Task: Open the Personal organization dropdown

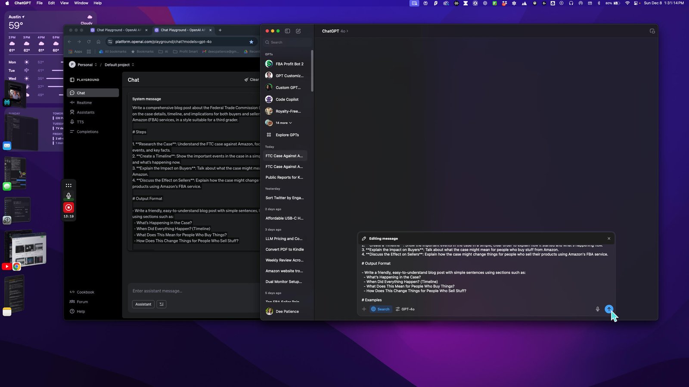Action: click(x=84, y=64)
